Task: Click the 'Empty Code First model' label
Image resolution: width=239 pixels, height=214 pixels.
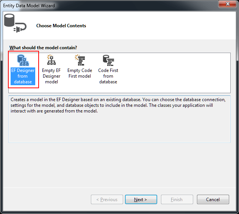Action: click(x=80, y=73)
